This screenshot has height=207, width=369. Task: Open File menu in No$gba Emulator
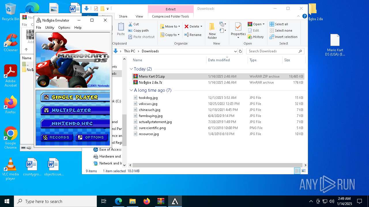[x=39, y=28]
